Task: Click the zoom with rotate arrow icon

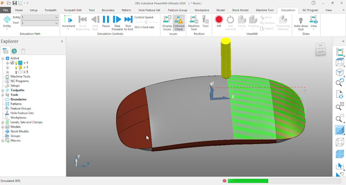Action: [x=339, y=82]
